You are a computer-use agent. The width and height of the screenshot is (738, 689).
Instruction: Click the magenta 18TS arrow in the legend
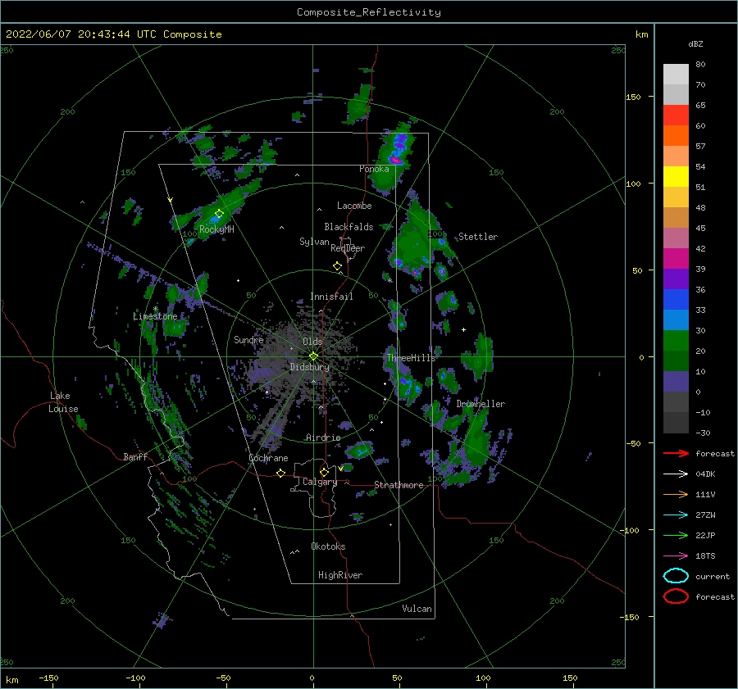(676, 556)
